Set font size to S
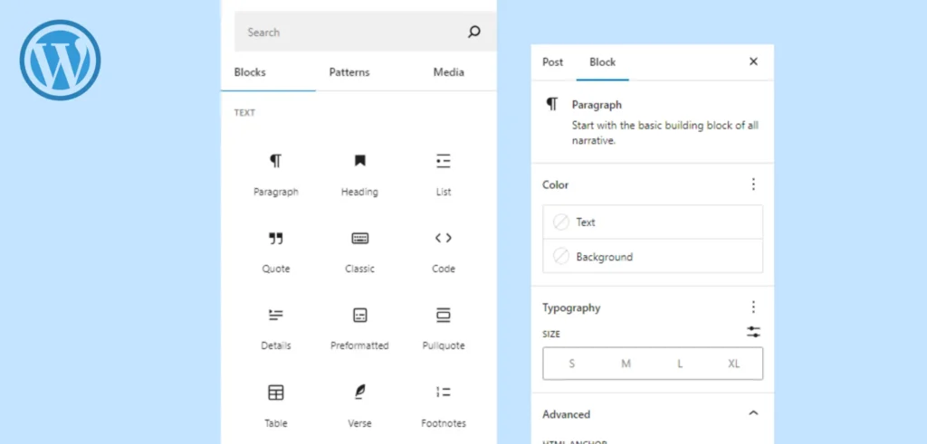The image size is (927, 444). pyautogui.click(x=572, y=364)
